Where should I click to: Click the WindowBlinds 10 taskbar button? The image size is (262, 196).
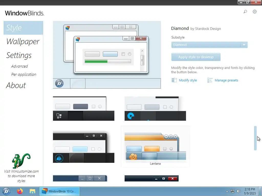(x=59, y=191)
